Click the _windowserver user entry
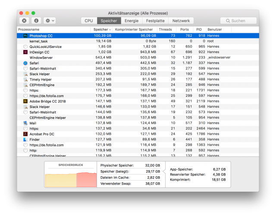276x216 pixels. (219, 57)
